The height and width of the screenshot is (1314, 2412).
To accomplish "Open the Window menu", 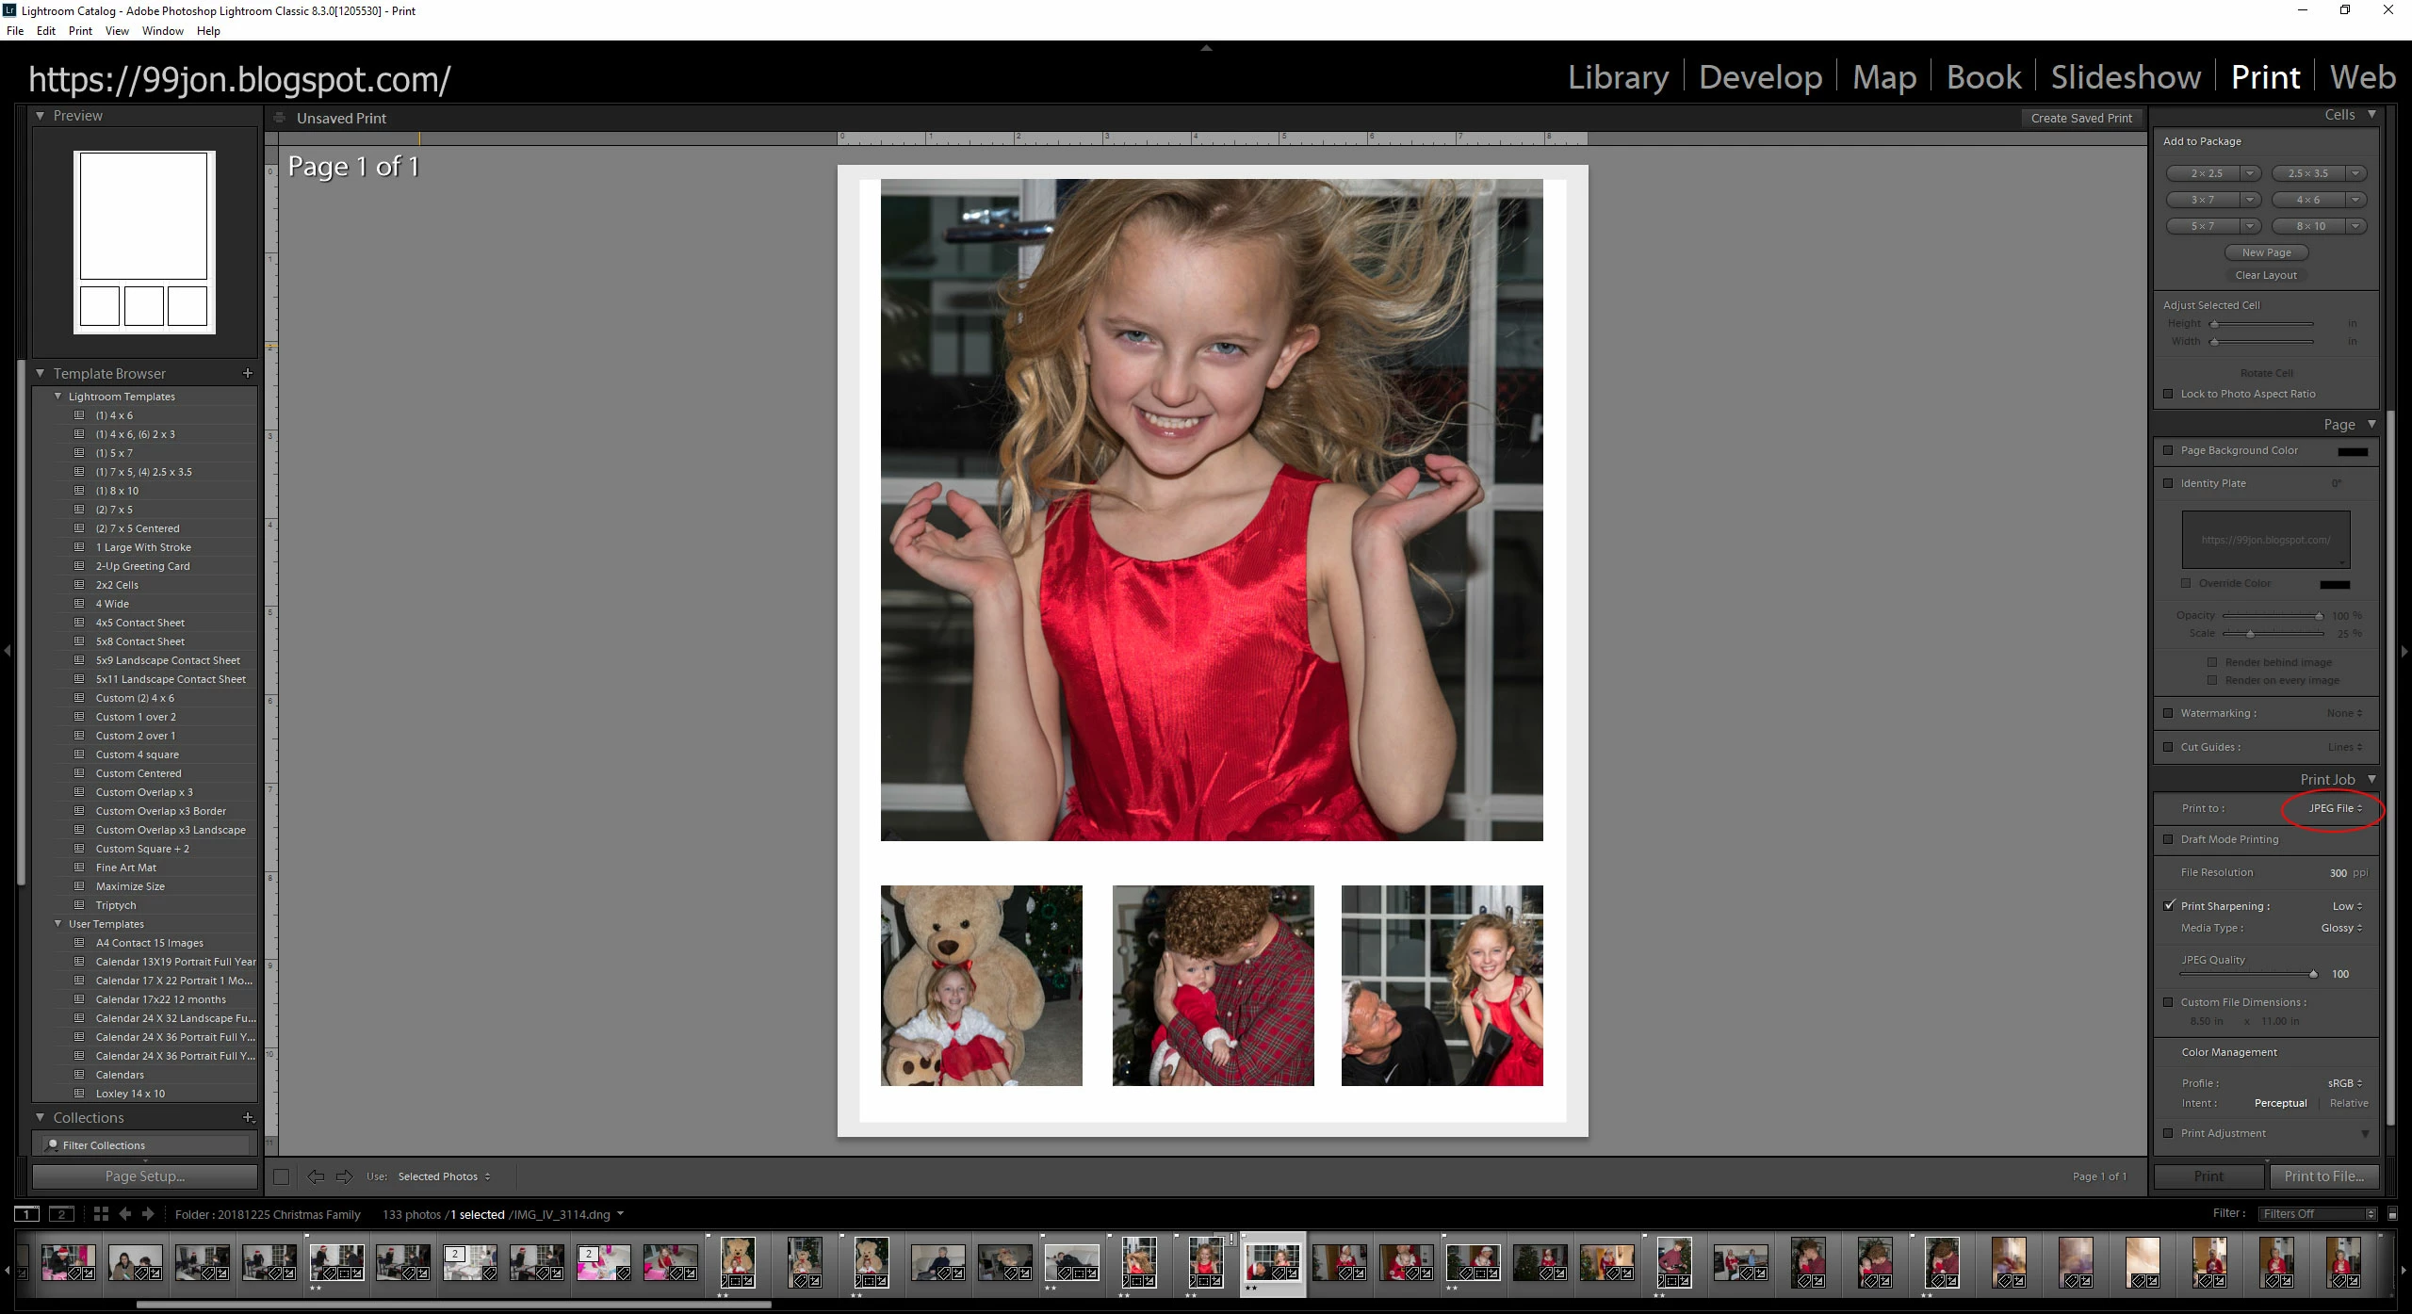I will (162, 31).
